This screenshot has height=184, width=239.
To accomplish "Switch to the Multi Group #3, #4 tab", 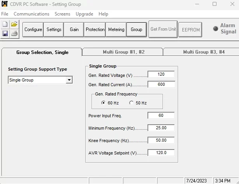I will click(x=203, y=52).
